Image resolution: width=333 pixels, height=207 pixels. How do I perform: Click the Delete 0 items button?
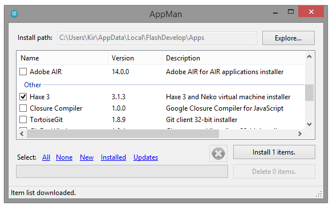click(274, 171)
